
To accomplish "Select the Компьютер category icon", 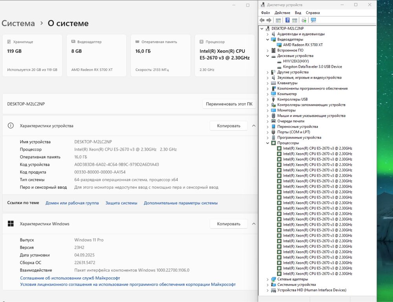I will coord(274,94).
